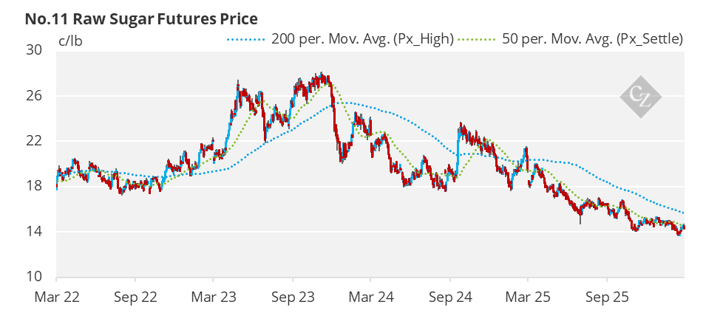Click the green dotted 50-period legend line
This screenshot has width=703, height=324.
[x=476, y=39]
